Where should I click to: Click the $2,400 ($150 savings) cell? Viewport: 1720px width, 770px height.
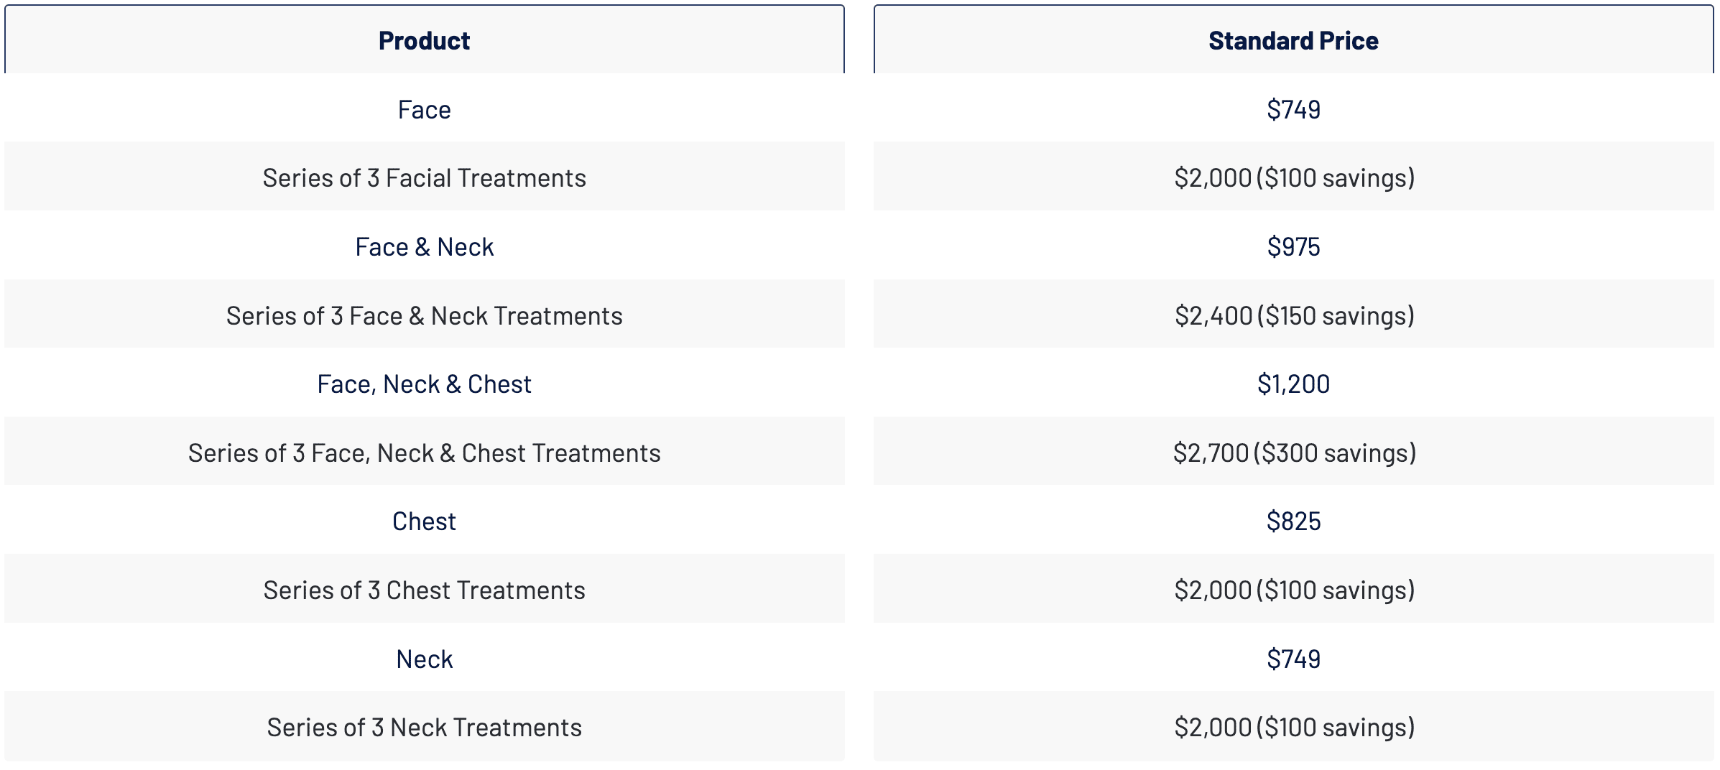(x=1293, y=314)
